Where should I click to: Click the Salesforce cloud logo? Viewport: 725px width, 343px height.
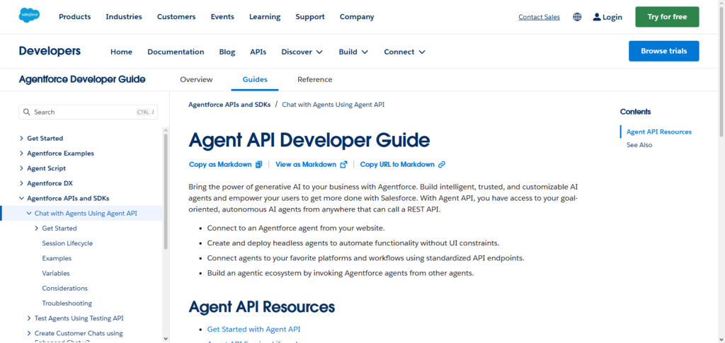[29, 16]
